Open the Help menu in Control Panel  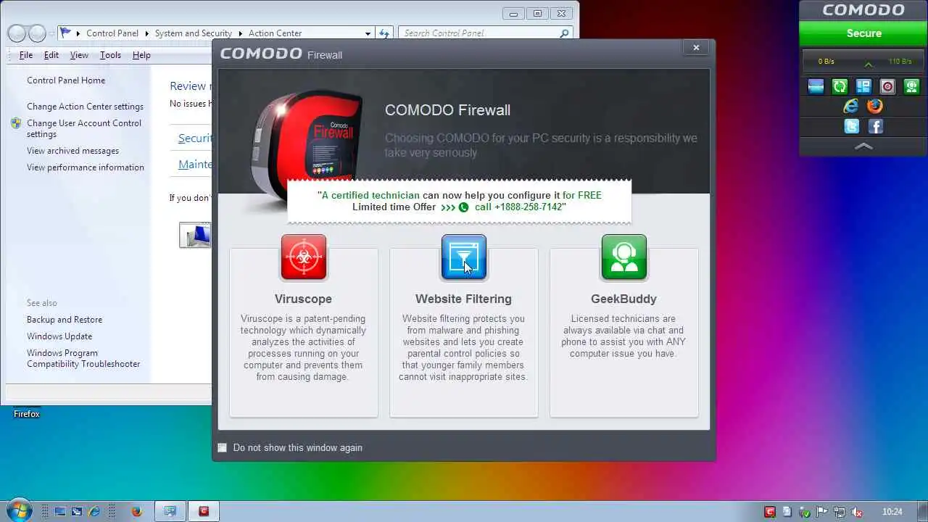pyautogui.click(x=141, y=55)
